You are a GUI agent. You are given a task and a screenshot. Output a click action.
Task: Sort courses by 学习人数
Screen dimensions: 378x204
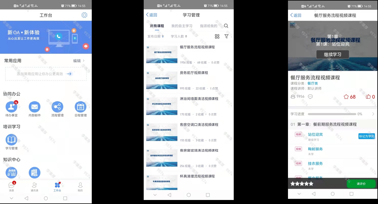(179, 36)
